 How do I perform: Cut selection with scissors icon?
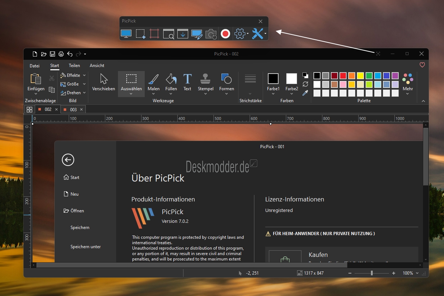(x=52, y=78)
